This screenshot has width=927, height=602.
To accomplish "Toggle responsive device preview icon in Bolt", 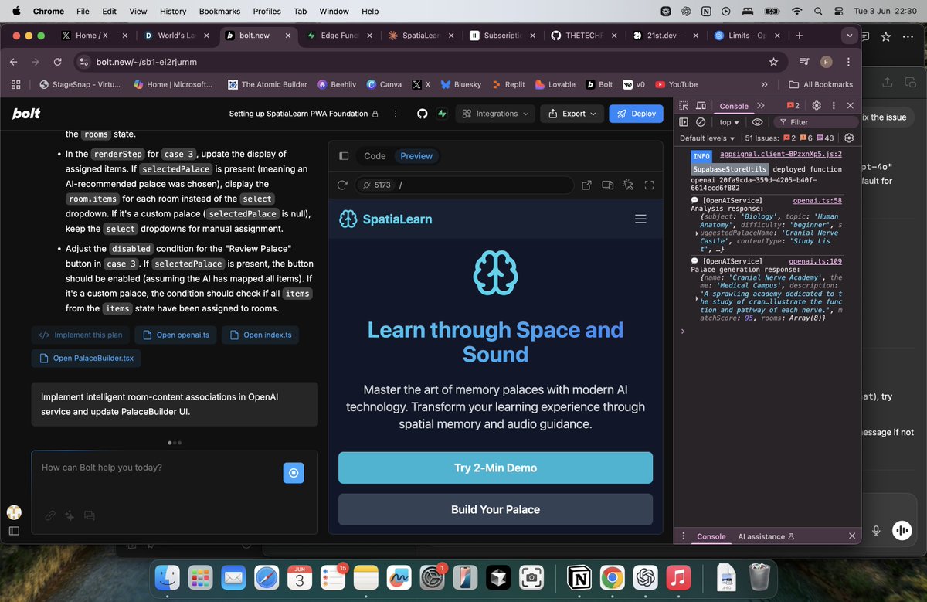I will click(608, 185).
